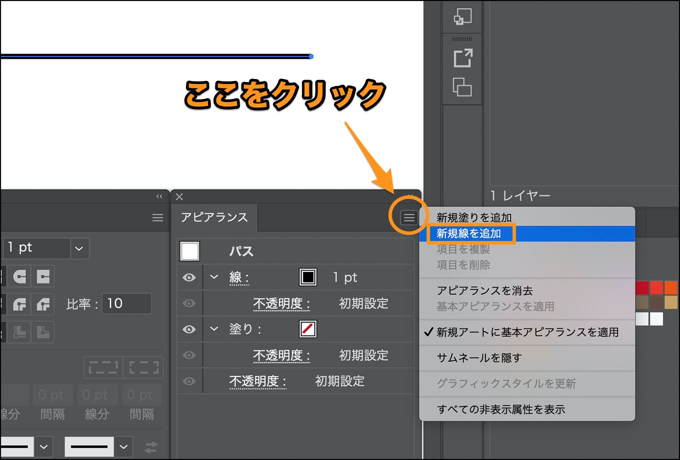
Task: Select the bevel join corner icon
Action: tap(43, 304)
